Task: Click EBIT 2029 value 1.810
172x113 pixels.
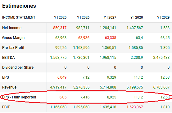Action: tap(165, 107)
